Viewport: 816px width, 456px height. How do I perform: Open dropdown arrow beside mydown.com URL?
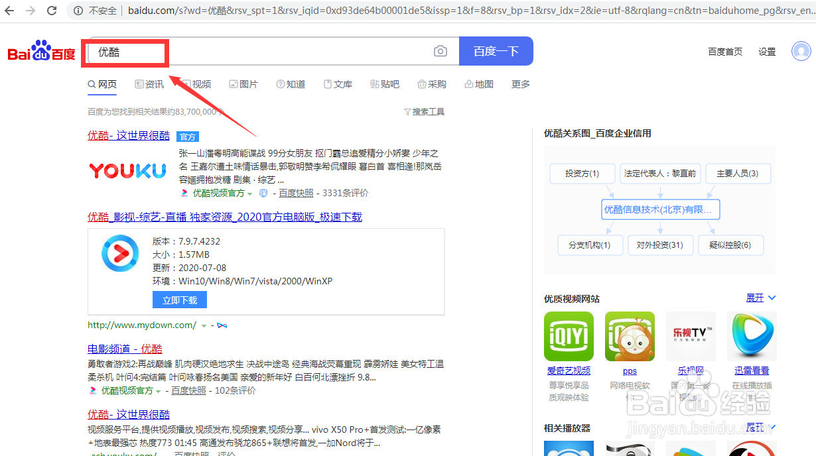click(204, 325)
